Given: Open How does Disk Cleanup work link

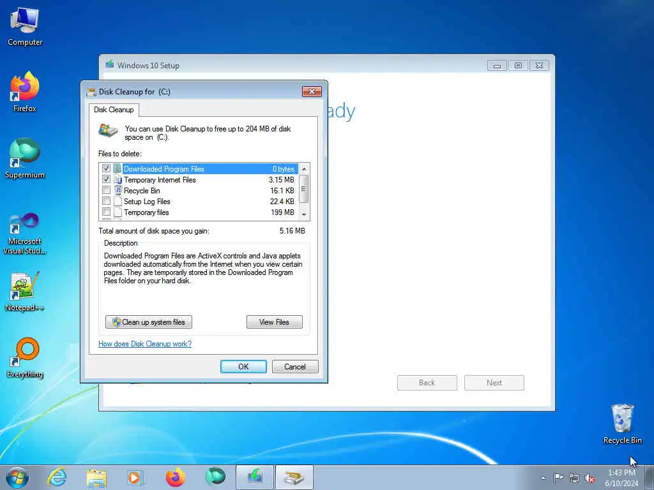Looking at the screenshot, I should click(x=145, y=344).
